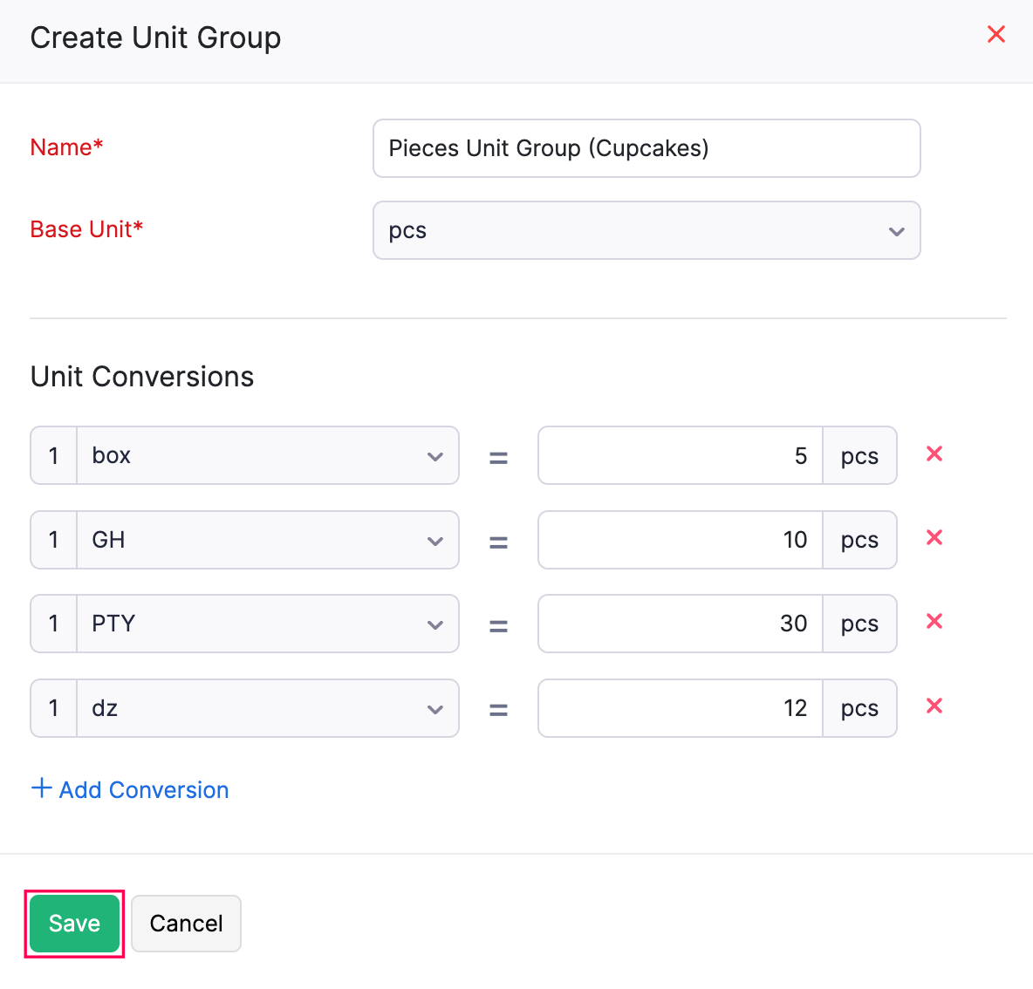Screen dimensions: 1033x989
Task: Click the plus icon beside Add Conversion
Action: coord(41,788)
